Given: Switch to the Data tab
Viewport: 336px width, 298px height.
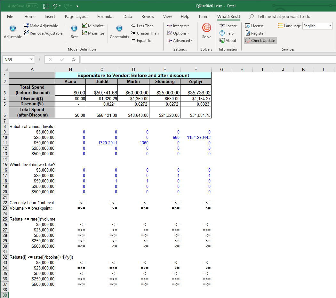Looking at the screenshot, I should tap(128, 17).
